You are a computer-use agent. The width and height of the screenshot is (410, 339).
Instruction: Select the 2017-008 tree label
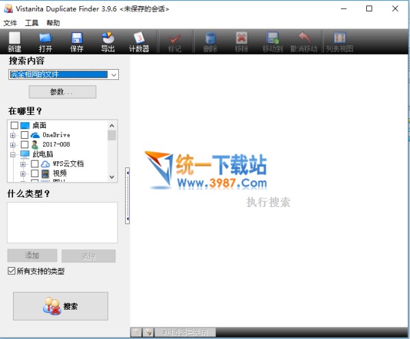[56, 145]
